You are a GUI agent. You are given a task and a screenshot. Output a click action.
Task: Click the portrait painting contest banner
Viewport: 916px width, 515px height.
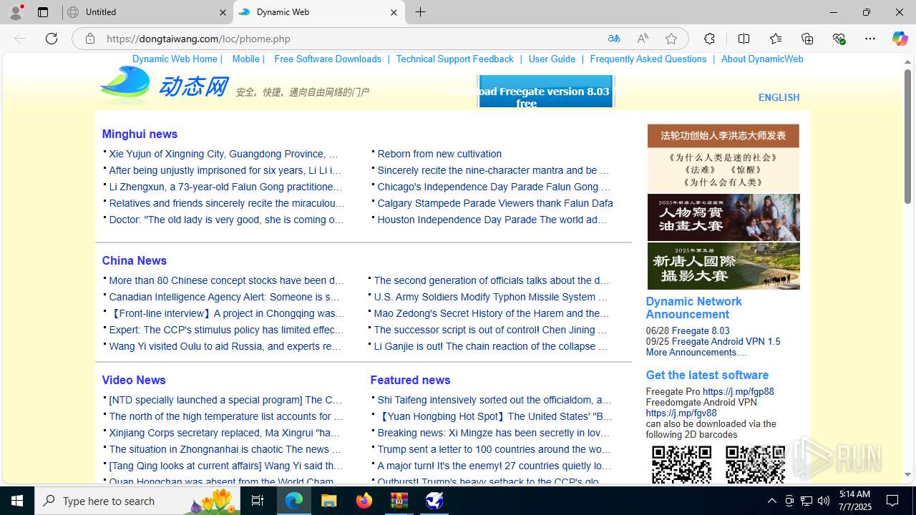[x=723, y=217]
